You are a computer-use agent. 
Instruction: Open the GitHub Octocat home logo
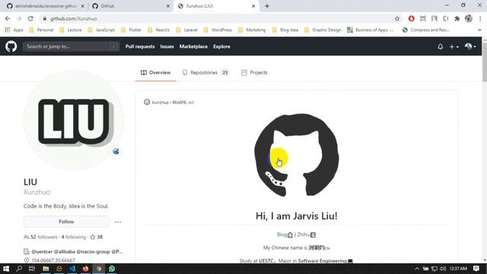(x=11, y=46)
